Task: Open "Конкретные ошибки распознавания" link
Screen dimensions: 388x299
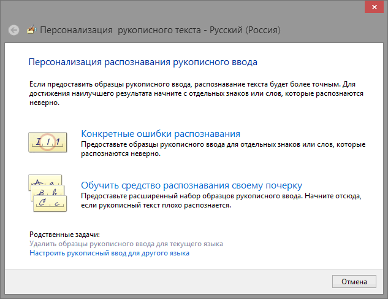Action: coord(160,133)
